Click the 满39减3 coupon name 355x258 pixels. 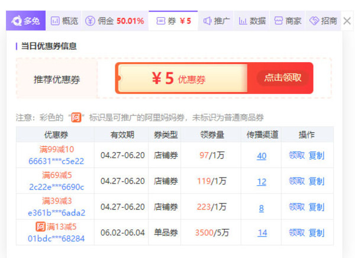click(x=57, y=201)
